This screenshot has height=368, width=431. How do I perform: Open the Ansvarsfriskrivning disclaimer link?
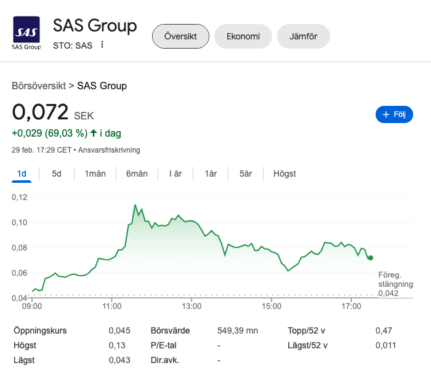point(109,150)
